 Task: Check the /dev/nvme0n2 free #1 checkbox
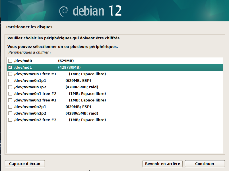pos(10,100)
